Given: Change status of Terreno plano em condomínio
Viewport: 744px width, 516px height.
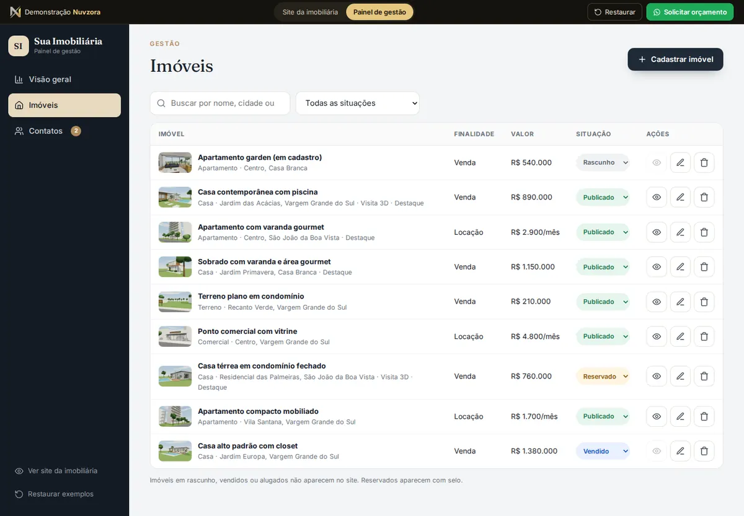Looking at the screenshot, I should coord(603,302).
